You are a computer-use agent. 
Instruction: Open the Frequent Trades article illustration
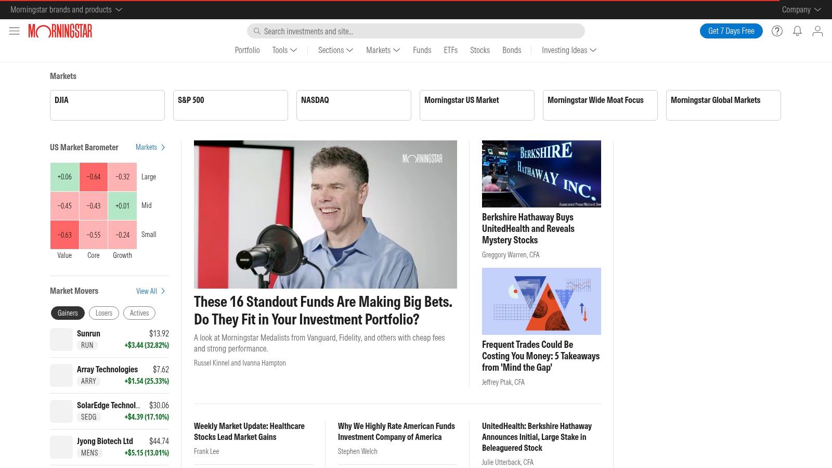pyautogui.click(x=541, y=301)
